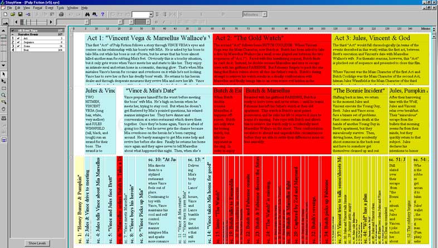Save the document with the floppy icon
Screen dimensions: 438x248
21,14
